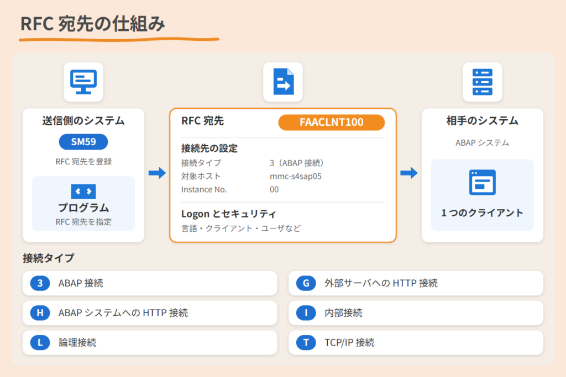This screenshot has height=377, width=566.
Task: Click the 相手のシステム heading
Action: tap(482, 121)
